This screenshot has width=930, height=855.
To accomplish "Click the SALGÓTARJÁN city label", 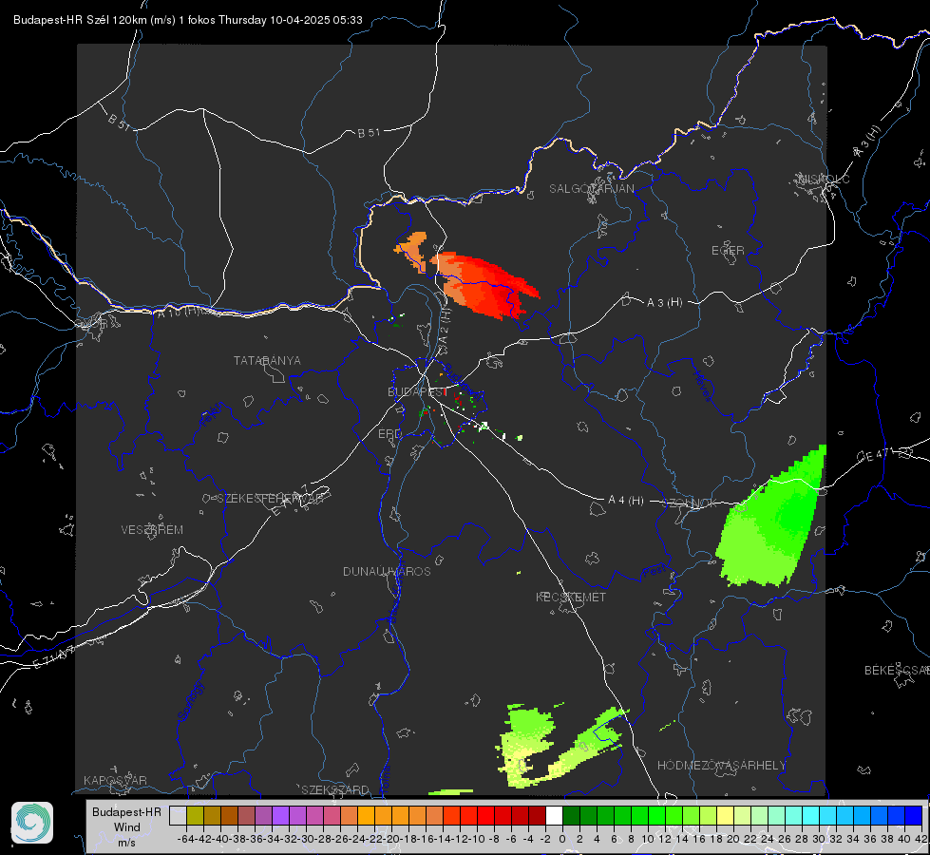I will [x=591, y=189].
